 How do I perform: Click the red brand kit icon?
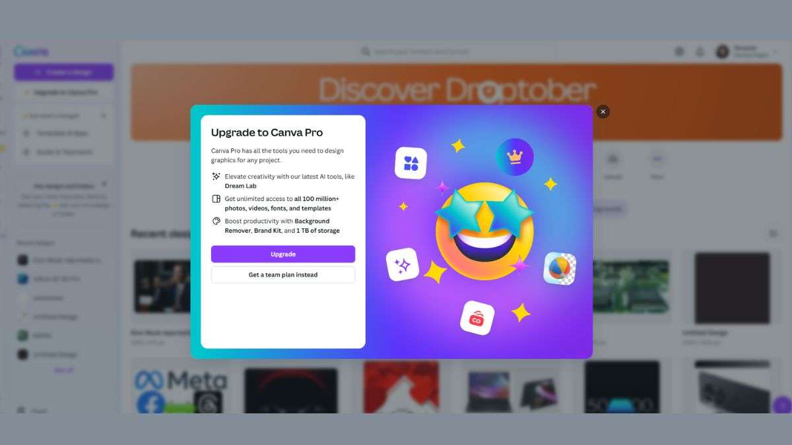coord(477,318)
